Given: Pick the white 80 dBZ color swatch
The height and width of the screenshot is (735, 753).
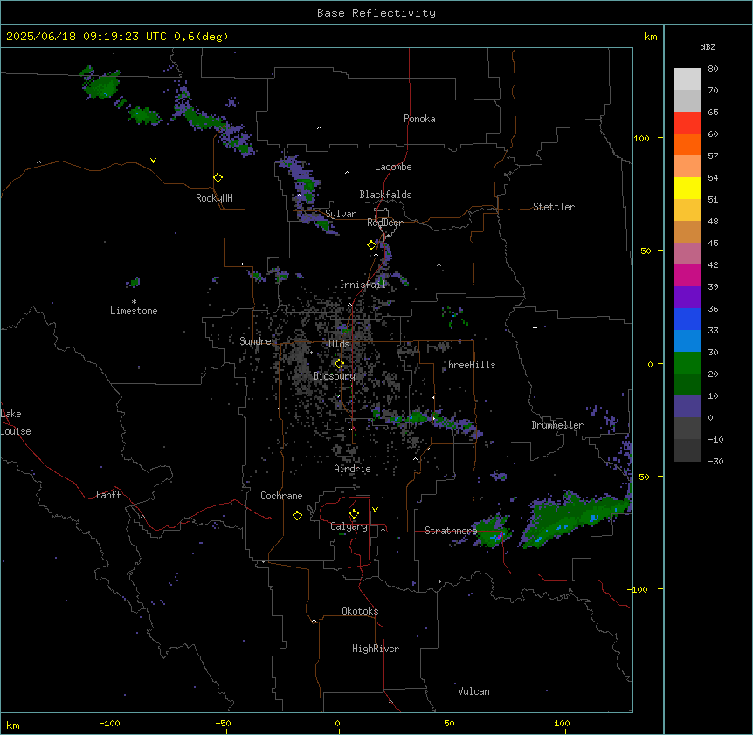Looking at the screenshot, I should (x=687, y=79).
